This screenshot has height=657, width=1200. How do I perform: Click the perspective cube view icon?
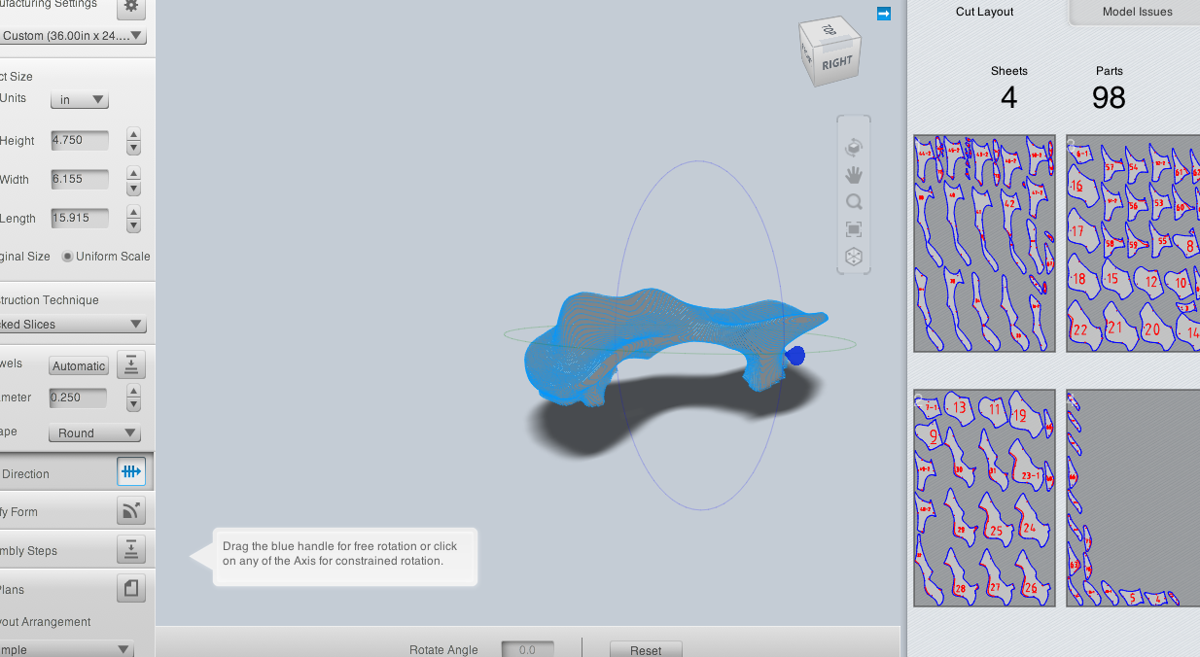pyautogui.click(x=854, y=257)
